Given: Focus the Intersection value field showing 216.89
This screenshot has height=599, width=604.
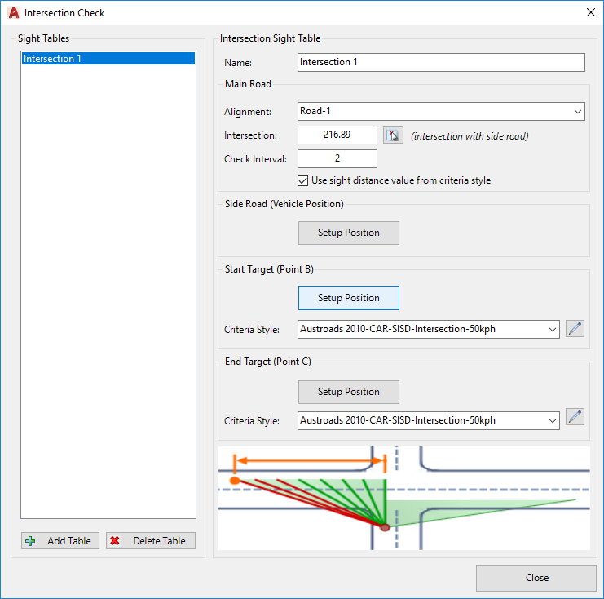Looking at the screenshot, I should click(337, 135).
